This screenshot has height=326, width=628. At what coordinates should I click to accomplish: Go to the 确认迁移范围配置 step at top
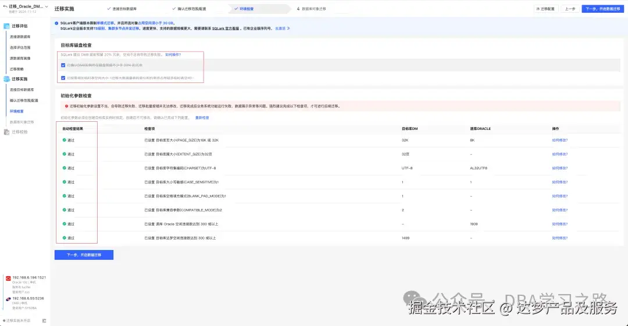[x=189, y=9]
